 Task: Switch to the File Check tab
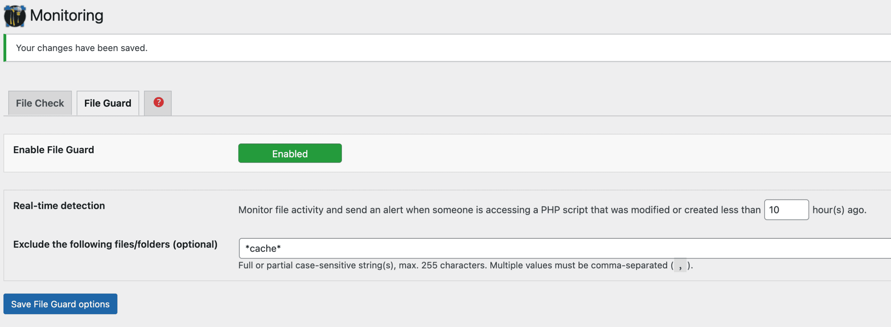pyautogui.click(x=40, y=103)
